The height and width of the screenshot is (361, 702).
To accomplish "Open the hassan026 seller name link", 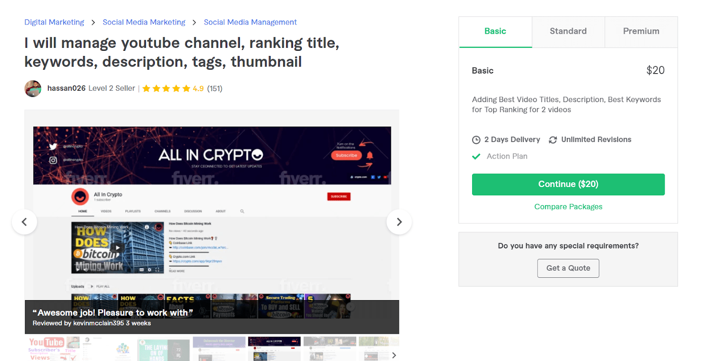I will click(x=66, y=88).
